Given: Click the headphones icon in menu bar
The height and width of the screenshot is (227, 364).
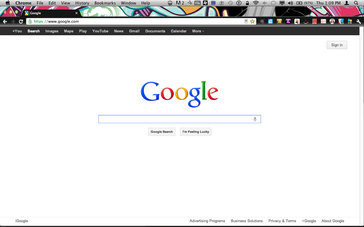Looking at the screenshot, I should click(170, 3).
